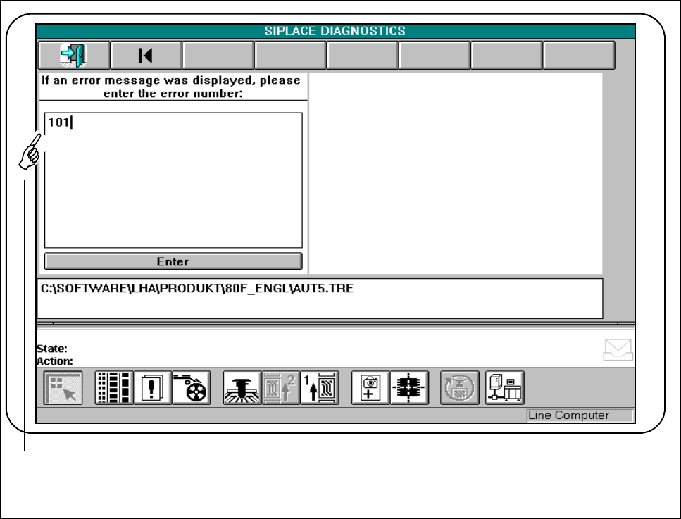
Task: Click the conveyor 1 arrow icon
Action: pos(319,388)
